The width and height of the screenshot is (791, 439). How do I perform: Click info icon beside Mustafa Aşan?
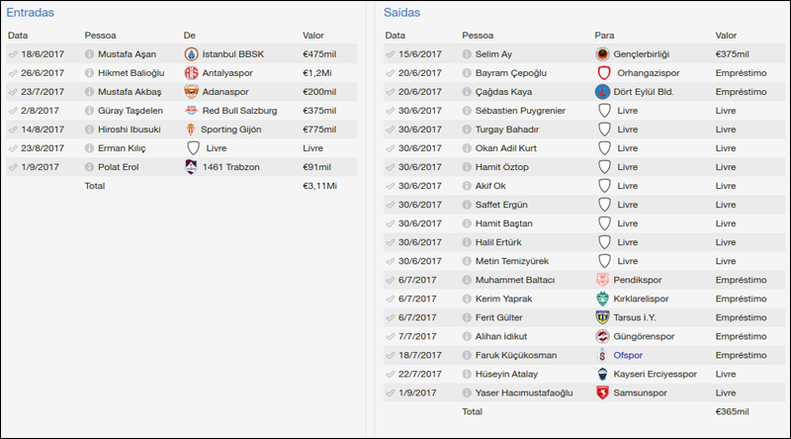point(89,54)
